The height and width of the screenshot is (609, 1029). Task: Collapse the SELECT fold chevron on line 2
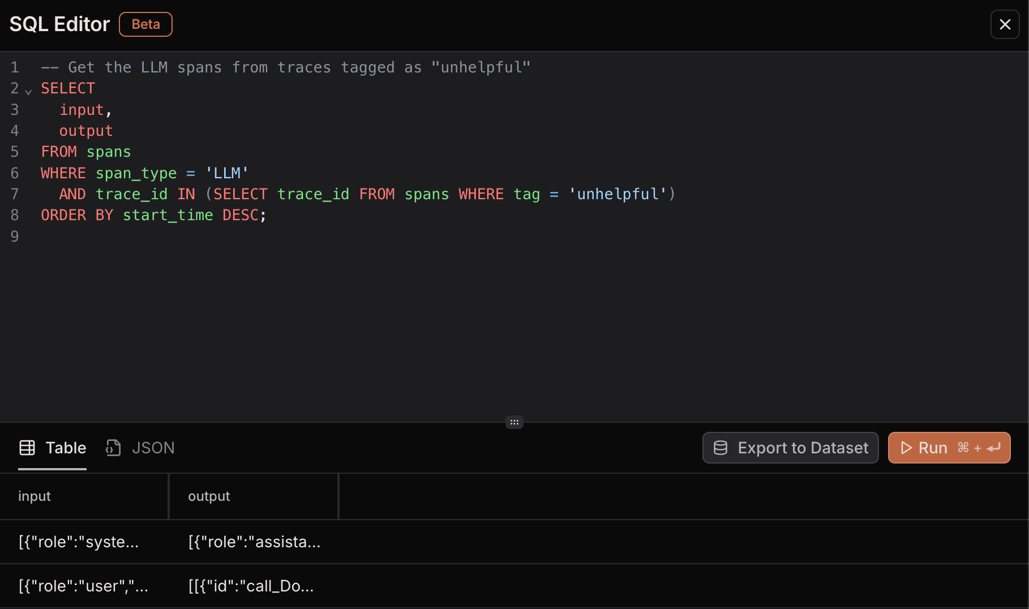(28, 91)
